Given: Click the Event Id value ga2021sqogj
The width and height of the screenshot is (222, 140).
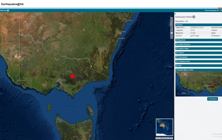Looking at the screenshot, I should tap(194, 36).
